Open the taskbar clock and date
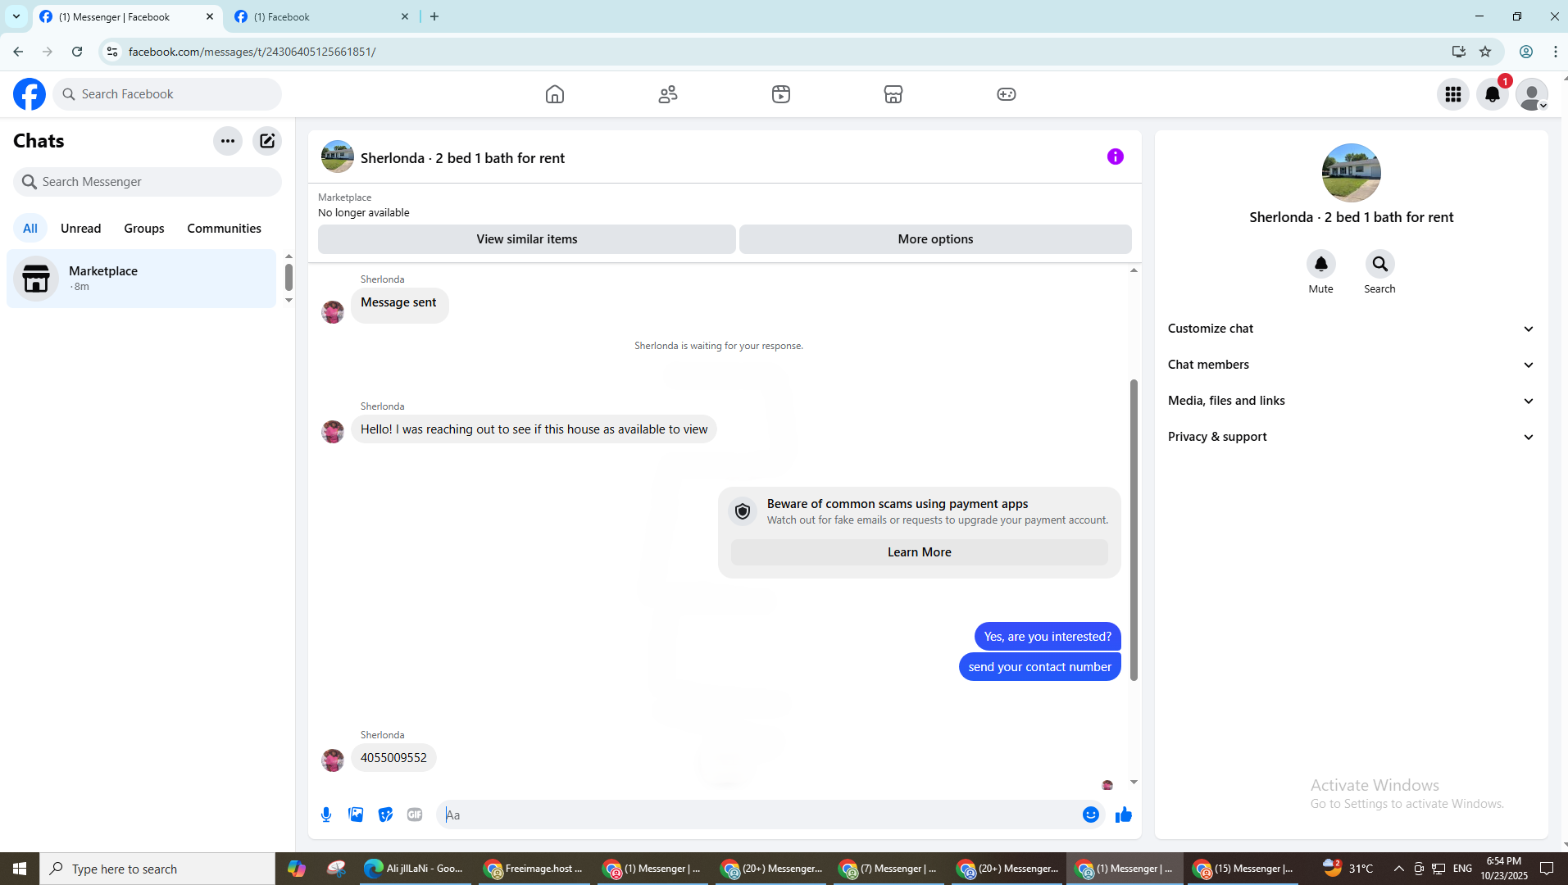The height and width of the screenshot is (885, 1568). [x=1504, y=869]
